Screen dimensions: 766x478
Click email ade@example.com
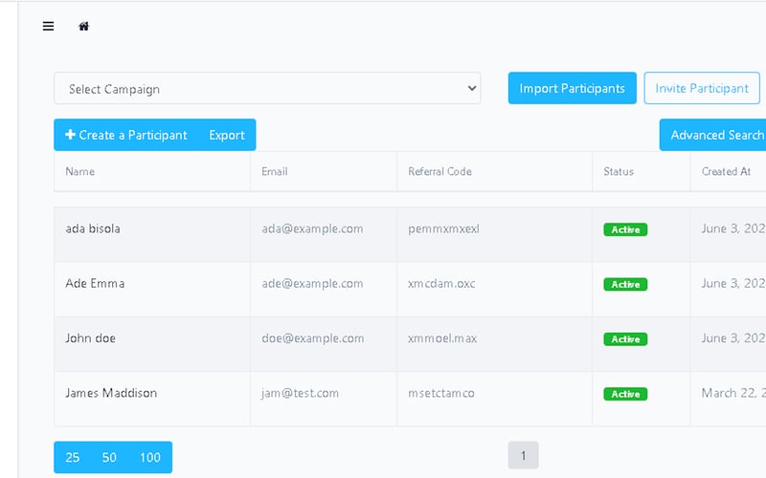coord(312,283)
